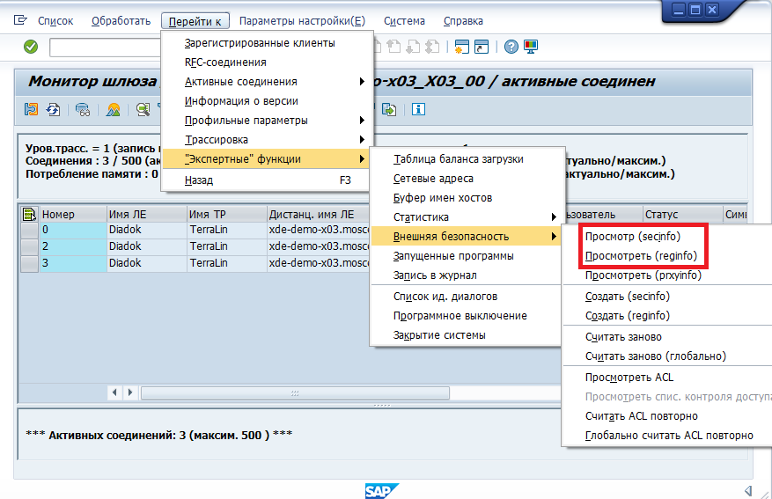Select the row selector for connection 2
Image resolution: width=772 pixels, height=499 pixels.
[29, 247]
